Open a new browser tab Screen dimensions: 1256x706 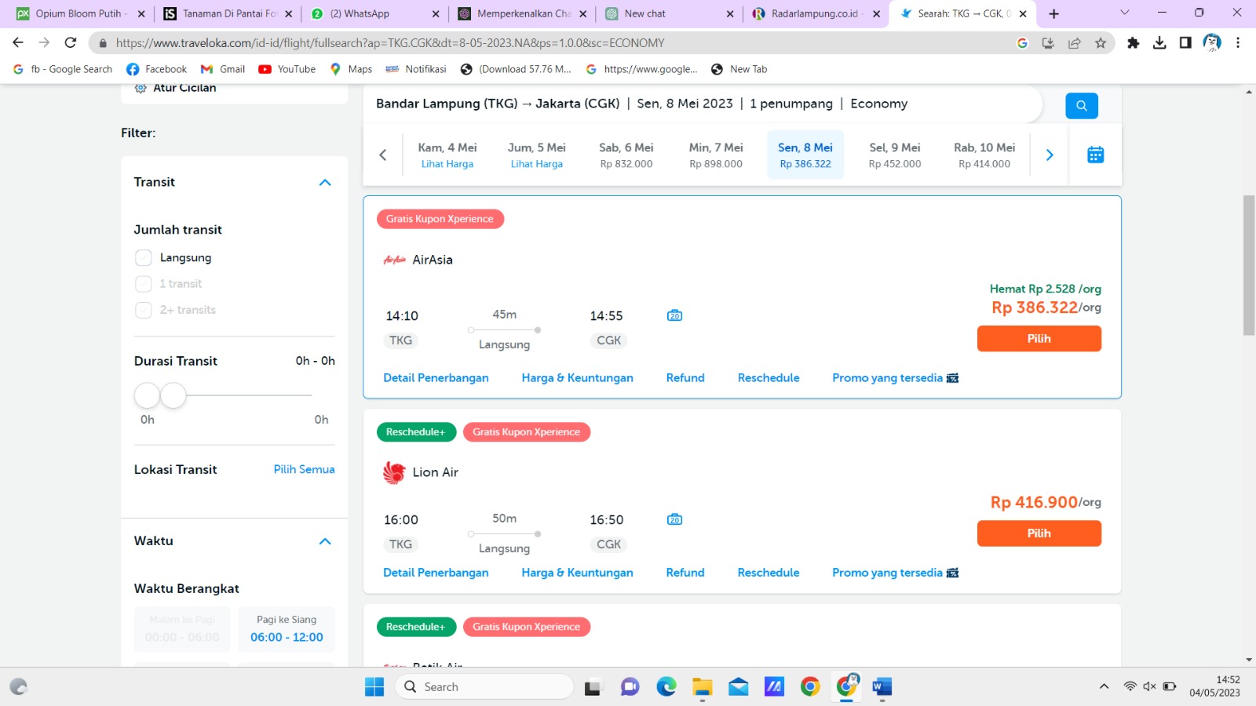click(1053, 13)
